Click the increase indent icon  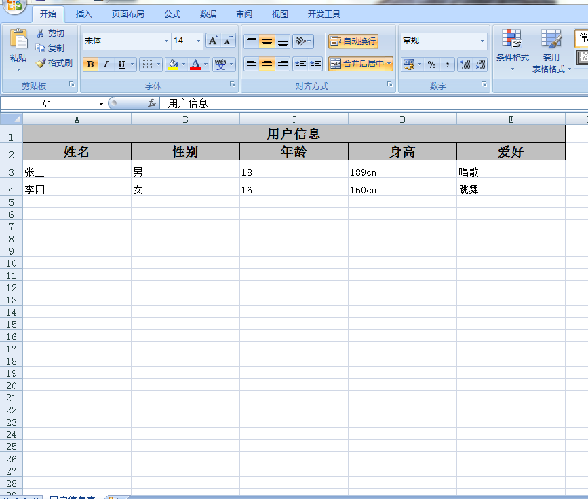coord(316,64)
